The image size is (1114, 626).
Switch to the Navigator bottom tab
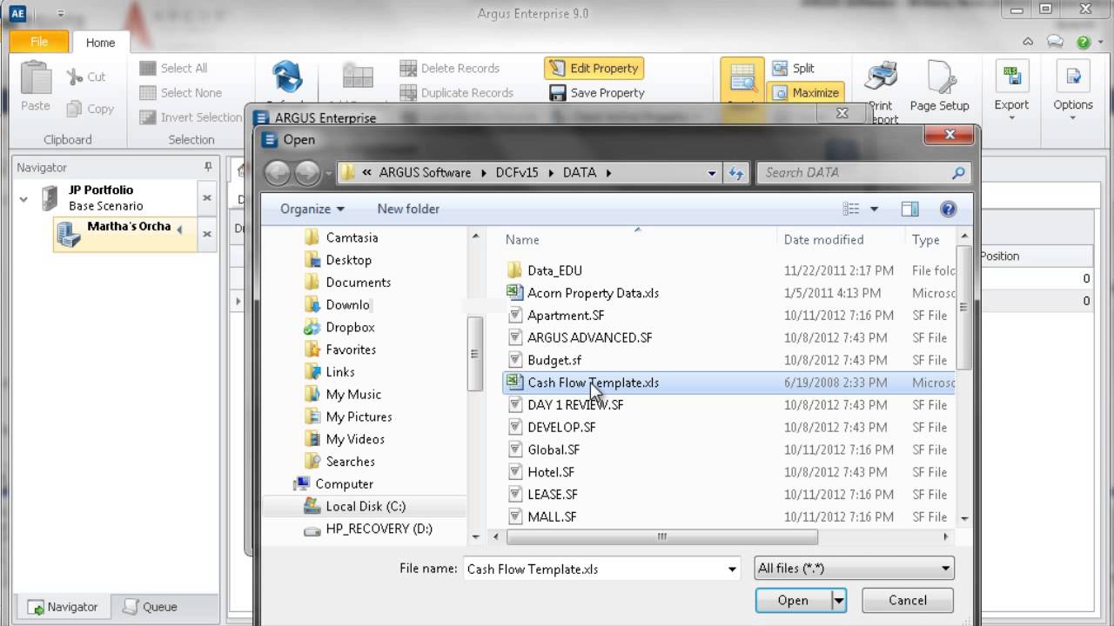coord(62,607)
